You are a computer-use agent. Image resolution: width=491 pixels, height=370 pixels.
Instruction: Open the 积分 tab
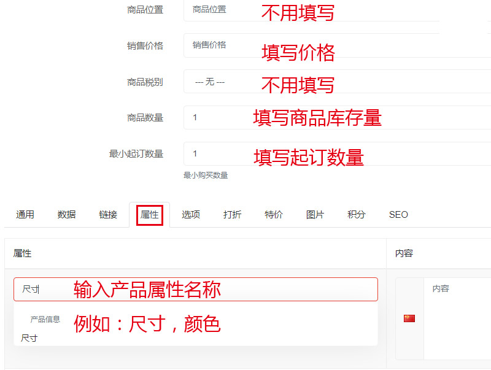(355, 215)
